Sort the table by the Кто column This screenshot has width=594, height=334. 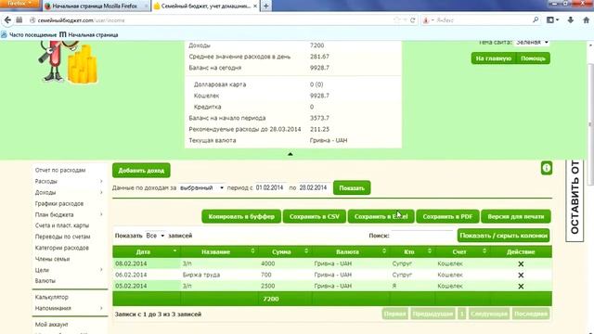412,251
